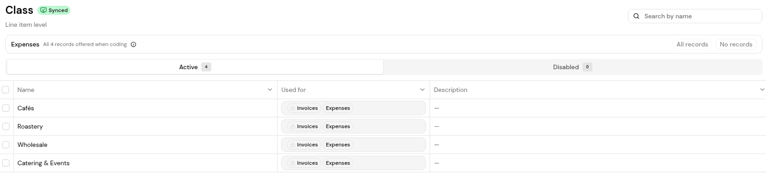The image size is (766, 183).
Task: Click the Invoices tag in Cafés row
Action: (304, 108)
